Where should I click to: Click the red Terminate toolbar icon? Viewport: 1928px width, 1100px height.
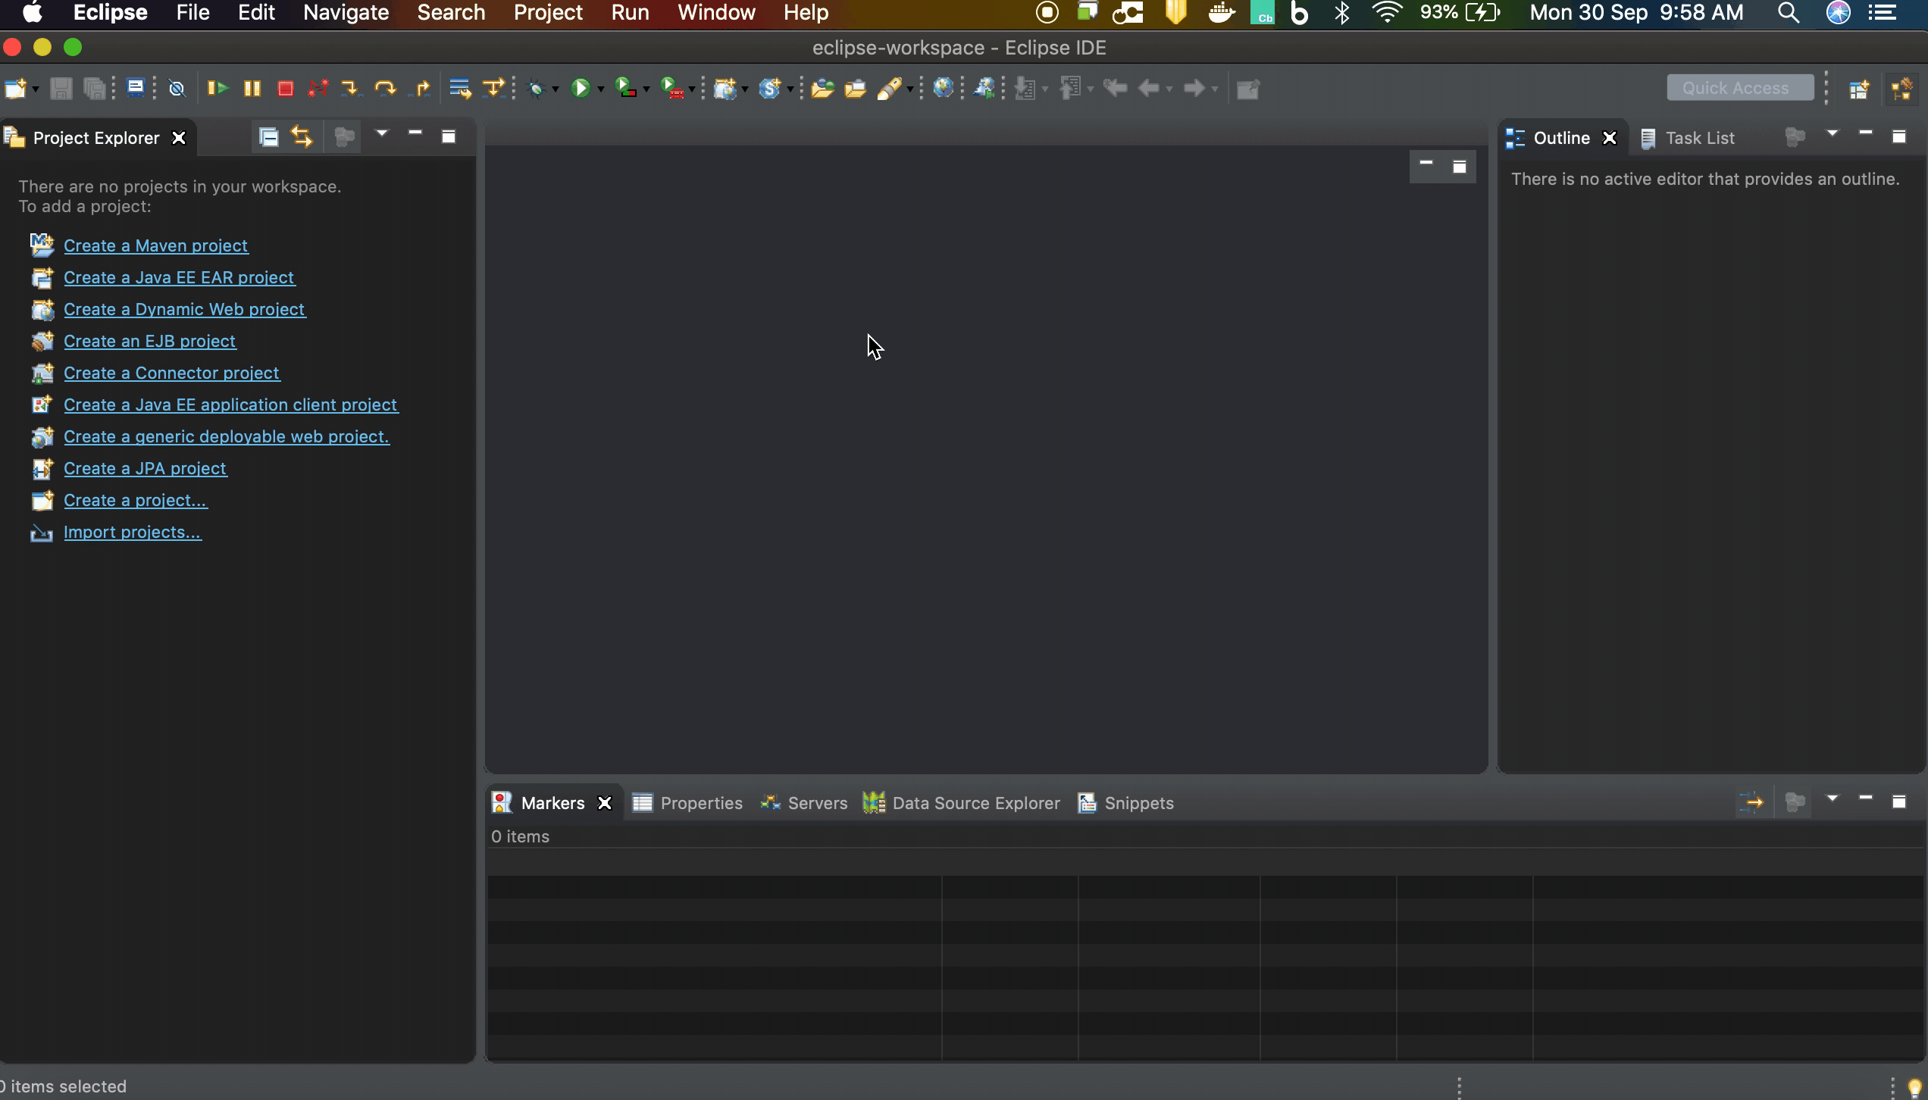point(285,88)
